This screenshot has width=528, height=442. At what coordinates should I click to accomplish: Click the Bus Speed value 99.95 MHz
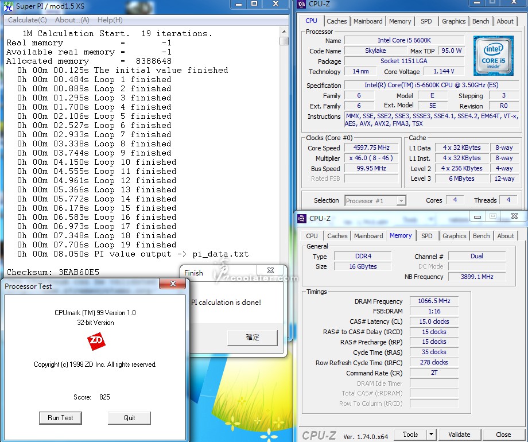click(x=371, y=168)
